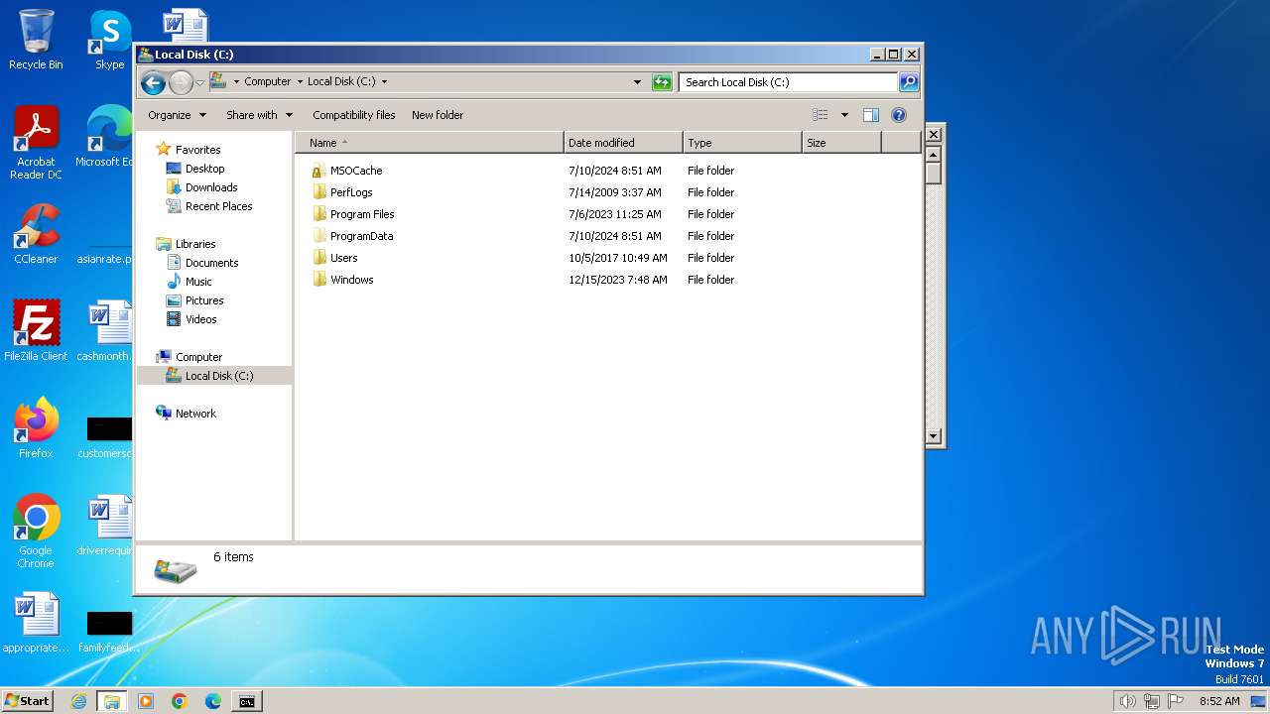
Task: Click Internet Explorer taskbar icon
Action: pyautogui.click(x=79, y=701)
